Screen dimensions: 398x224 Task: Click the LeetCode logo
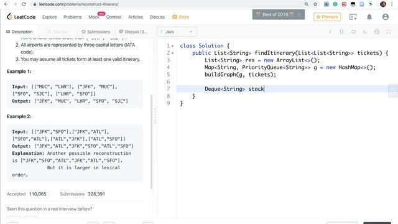[x=21, y=17]
